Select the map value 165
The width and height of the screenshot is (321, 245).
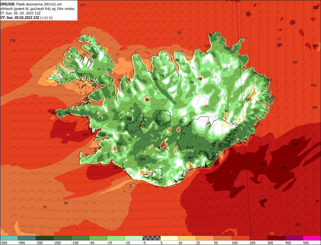(313, 85)
